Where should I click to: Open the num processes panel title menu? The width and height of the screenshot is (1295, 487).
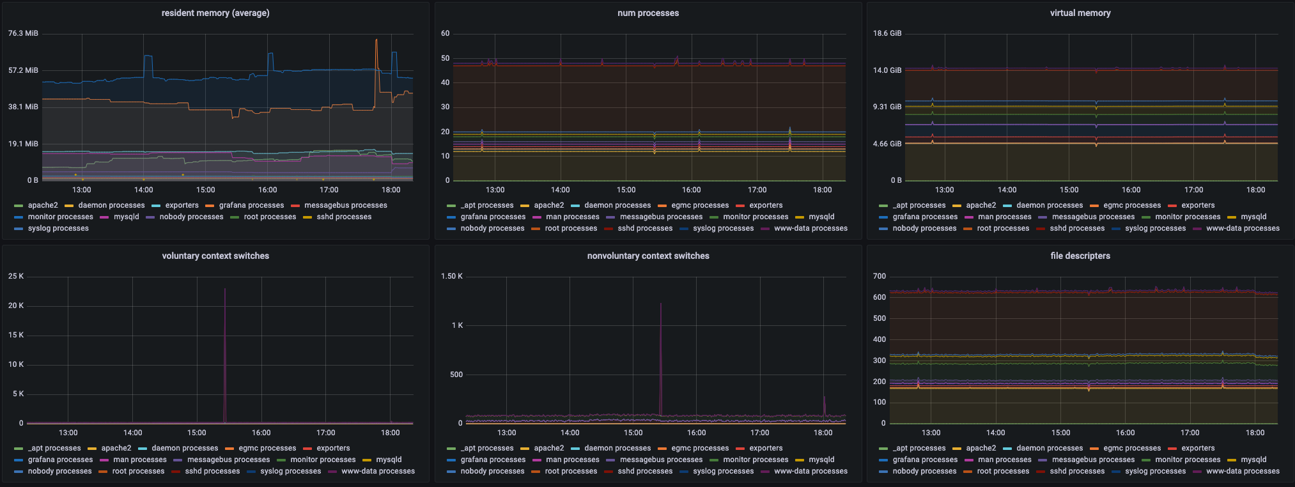tap(648, 13)
